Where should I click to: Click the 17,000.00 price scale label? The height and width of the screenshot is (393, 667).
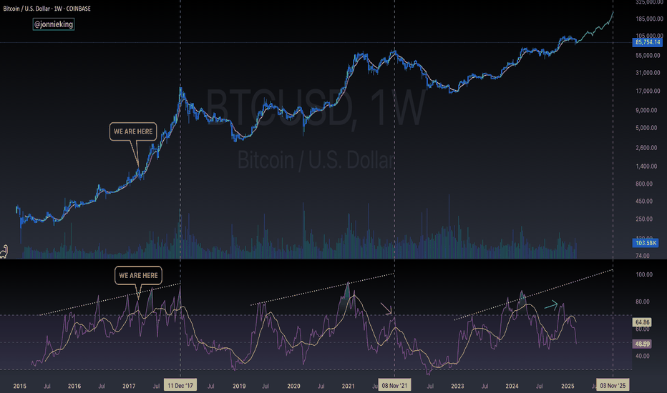point(648,91)
